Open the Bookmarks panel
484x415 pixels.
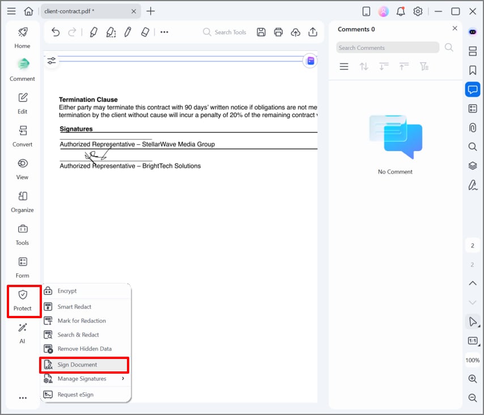point(473,70)
